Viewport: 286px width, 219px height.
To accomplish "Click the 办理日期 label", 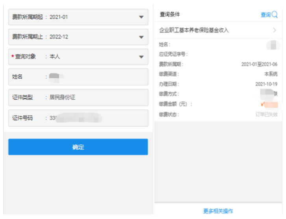I will click(169, 84).
